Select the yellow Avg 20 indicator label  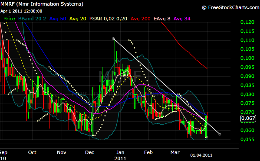(x=78, y=19)
